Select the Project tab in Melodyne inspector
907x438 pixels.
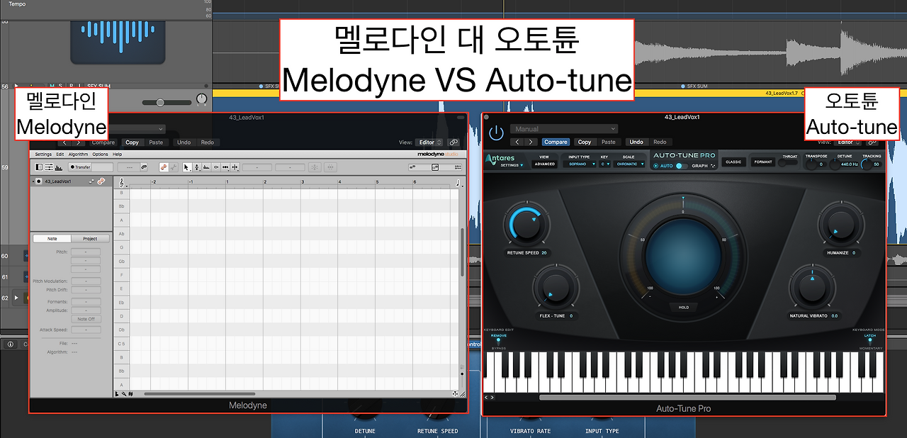tap(90, 239)
